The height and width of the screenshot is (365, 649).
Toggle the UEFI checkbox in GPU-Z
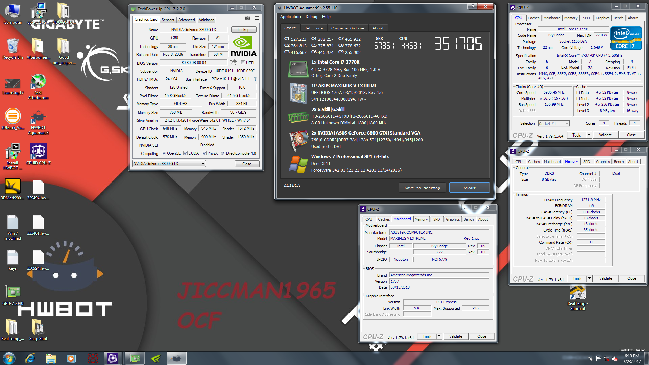243,63
